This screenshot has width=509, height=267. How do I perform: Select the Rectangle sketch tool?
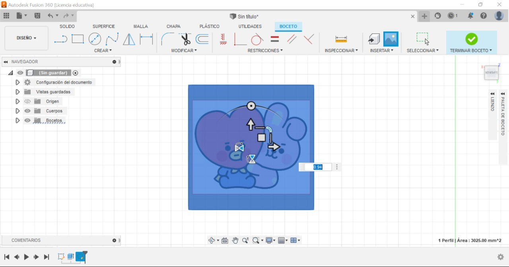click(x=78, y=39)
